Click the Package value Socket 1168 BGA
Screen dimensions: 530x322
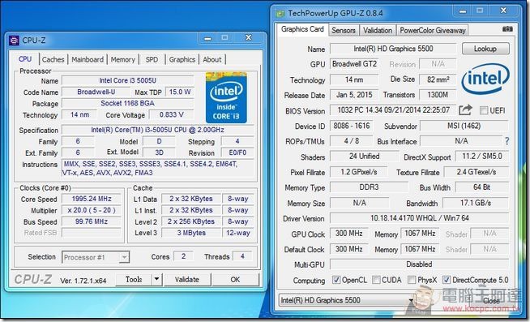click(x=128, y=103)
